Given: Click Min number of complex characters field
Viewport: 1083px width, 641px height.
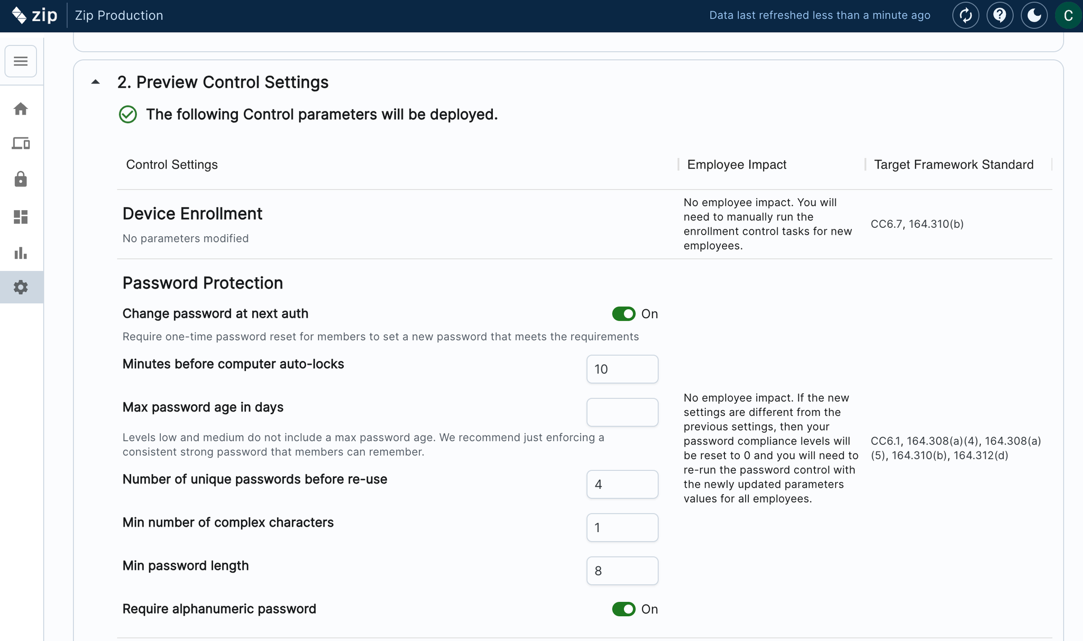Looking at the screenshot, I should point(622,527).
